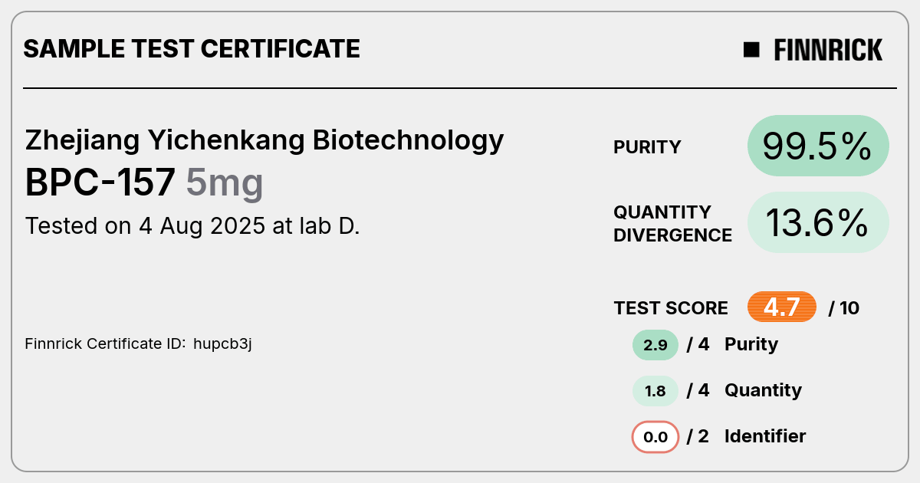Click the Identifier score label
Image resolution: width=920 pixels, height=483 pixels.
point(765,436)
